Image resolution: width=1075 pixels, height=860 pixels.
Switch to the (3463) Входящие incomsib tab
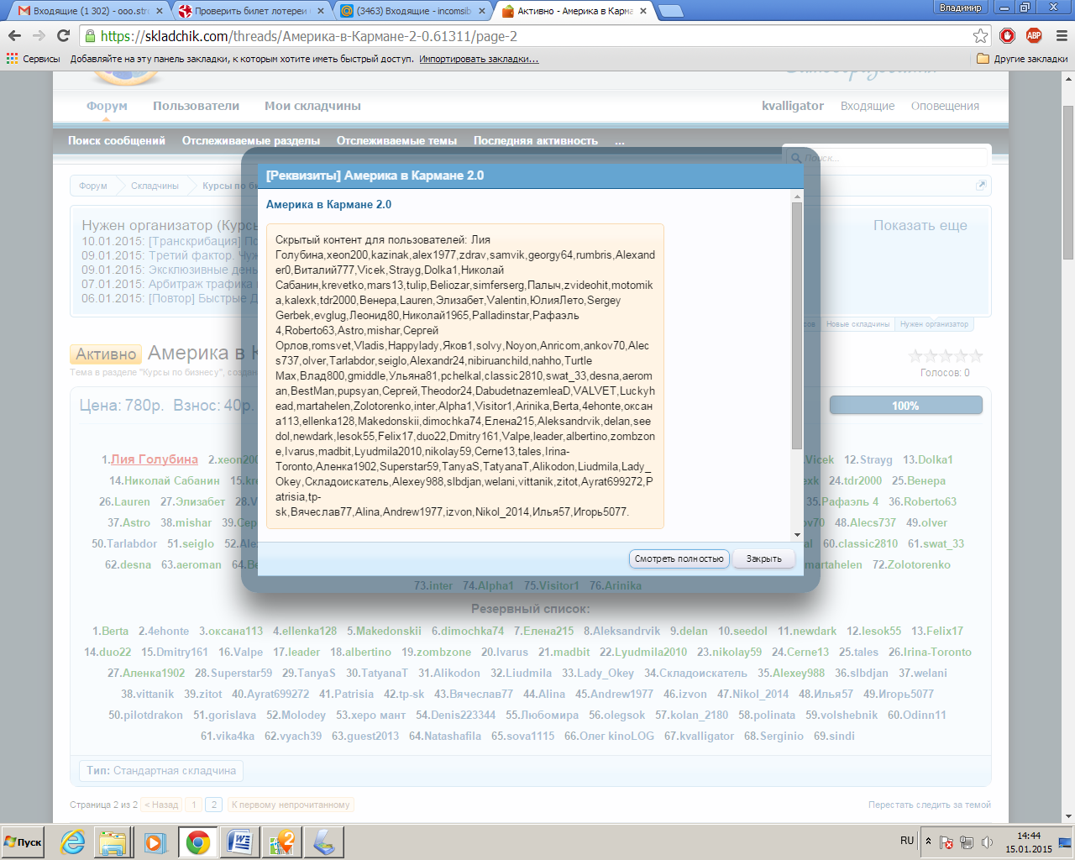pyautogui.click(x=412, y=11)
